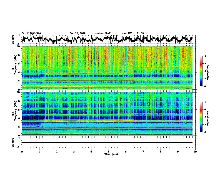Click the ch.1 spectrogram image
The image size is (220, 170).
point(107,68)
